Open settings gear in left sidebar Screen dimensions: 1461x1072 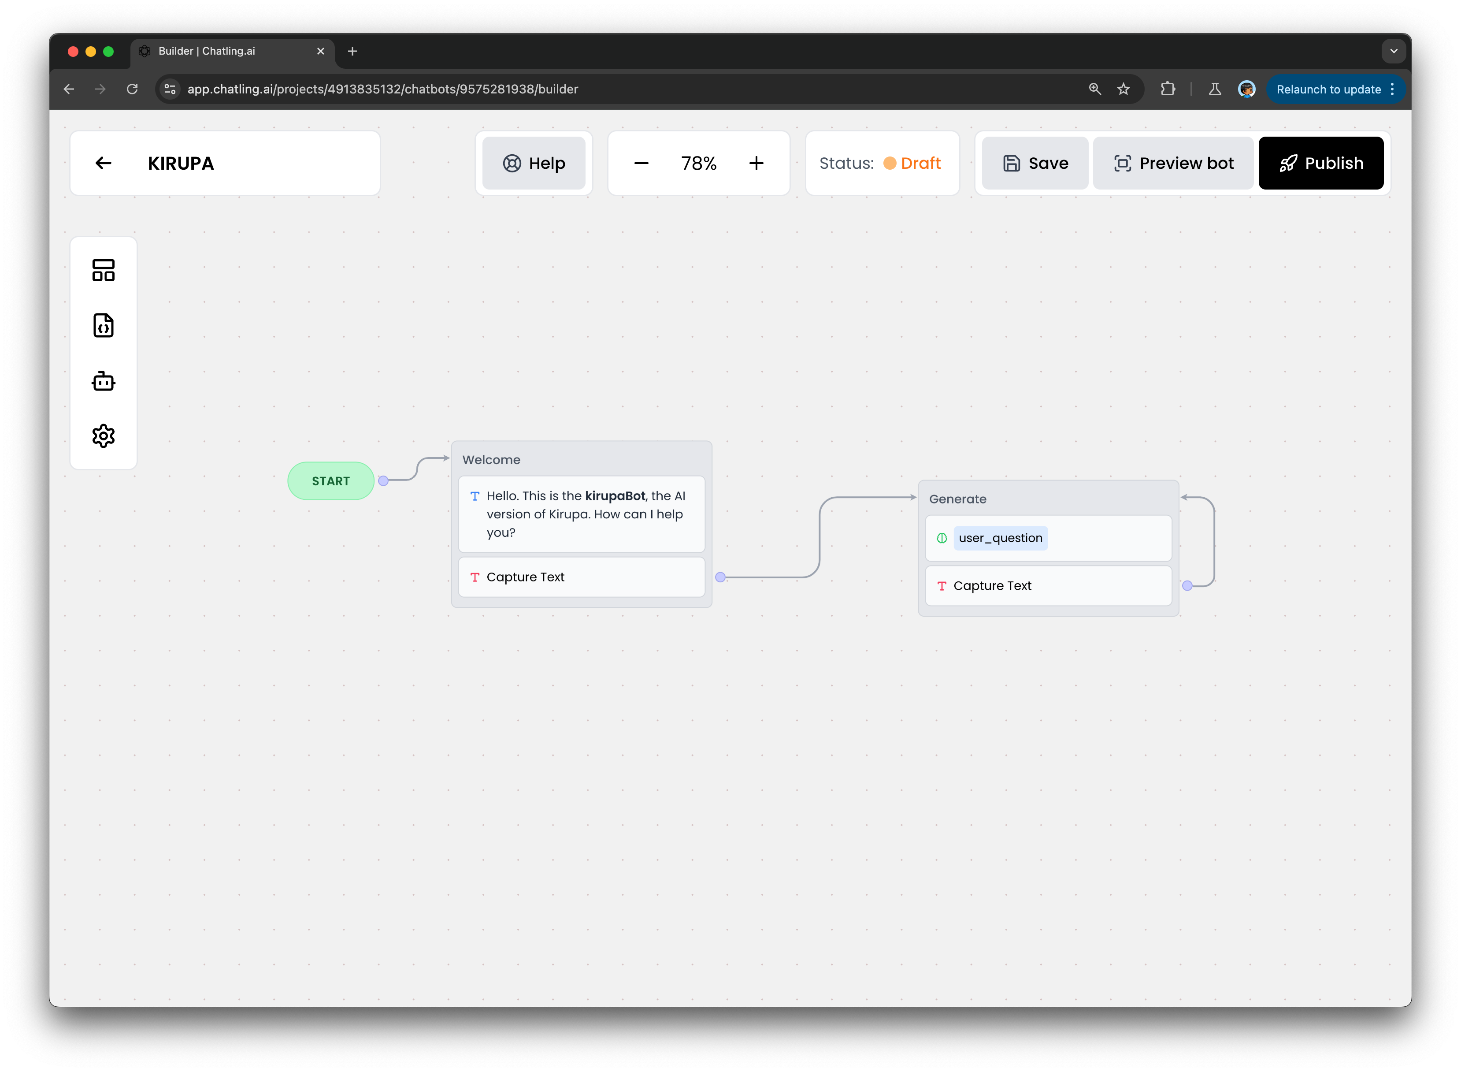pyautogui.click(x=103, y=436)
